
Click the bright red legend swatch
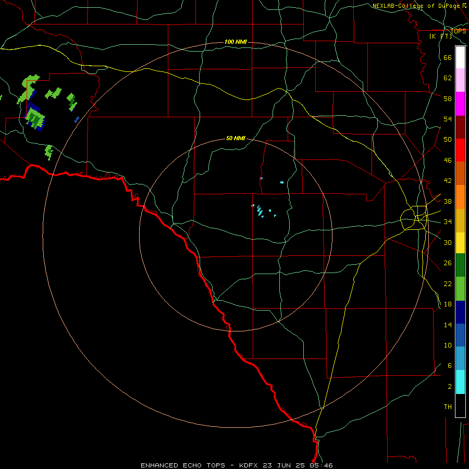tap(460, 150)
